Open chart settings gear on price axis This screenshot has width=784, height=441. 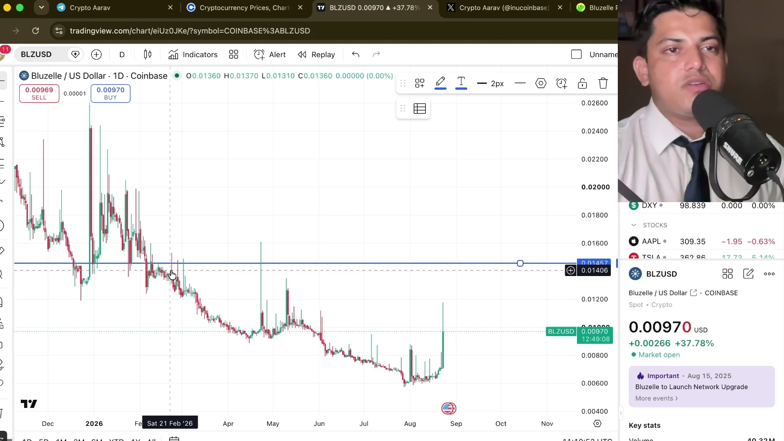click(x=597, y=423)
